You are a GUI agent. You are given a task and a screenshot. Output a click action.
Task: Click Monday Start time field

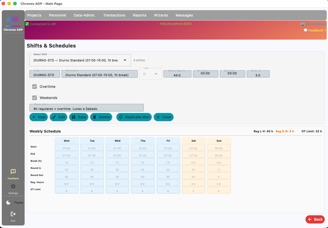[67, 148]
